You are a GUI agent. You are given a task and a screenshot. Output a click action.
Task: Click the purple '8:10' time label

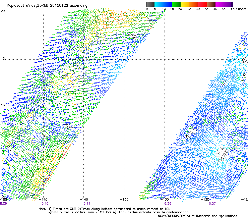point(45,204)
